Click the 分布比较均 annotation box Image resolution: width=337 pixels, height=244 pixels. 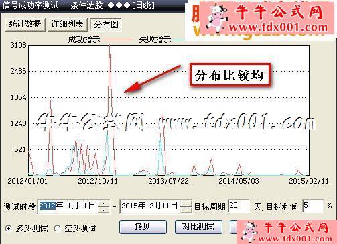(230, 75)
